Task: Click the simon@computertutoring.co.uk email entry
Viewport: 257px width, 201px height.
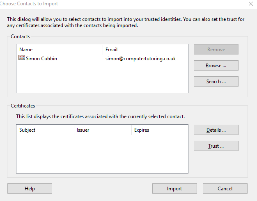Action: pos(140,59)
